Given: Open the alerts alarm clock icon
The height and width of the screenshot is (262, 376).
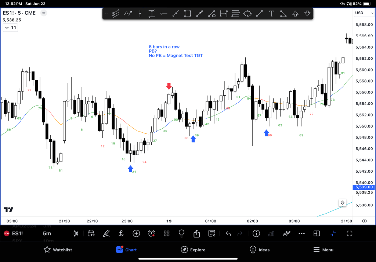Looking at the screenshot, I should tap(151, 233).
